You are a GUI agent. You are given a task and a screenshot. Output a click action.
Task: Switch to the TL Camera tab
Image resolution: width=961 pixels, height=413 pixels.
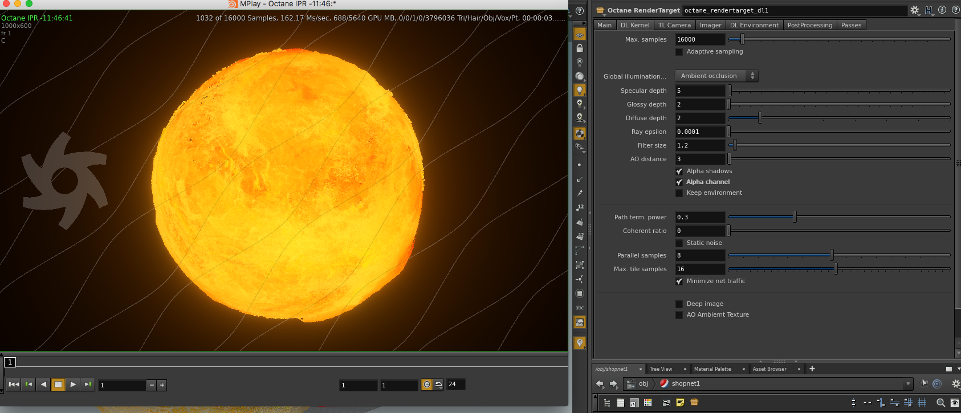coord(674,25)
